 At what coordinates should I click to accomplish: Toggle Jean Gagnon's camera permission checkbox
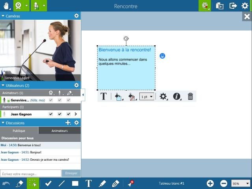(x=51, y=114)
